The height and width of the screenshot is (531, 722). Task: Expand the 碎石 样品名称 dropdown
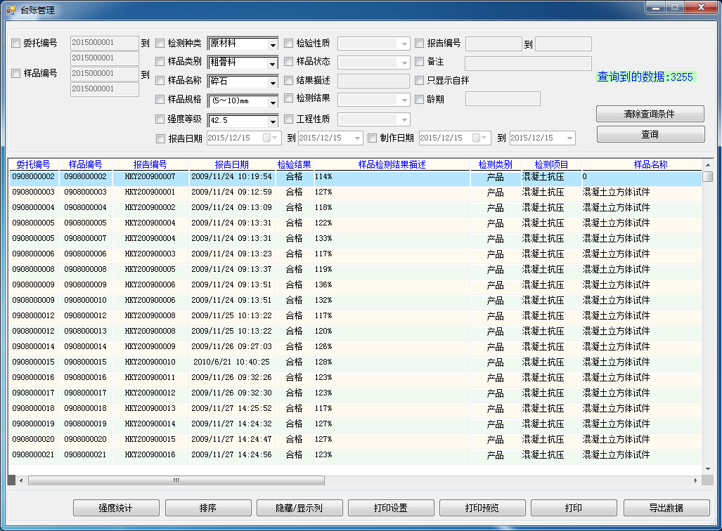point(272,83)
